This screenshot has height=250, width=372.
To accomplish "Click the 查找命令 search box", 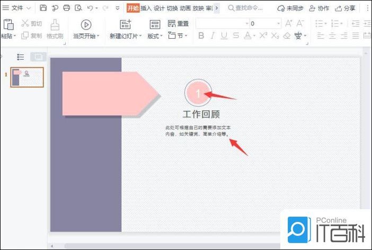I will [245, 8].
